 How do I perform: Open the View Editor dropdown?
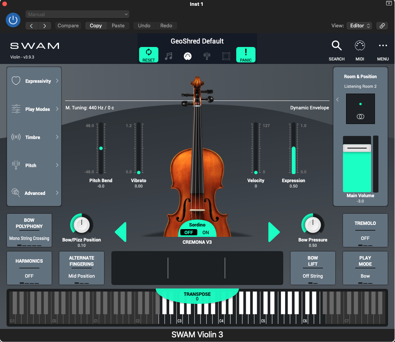coord(360,26)
